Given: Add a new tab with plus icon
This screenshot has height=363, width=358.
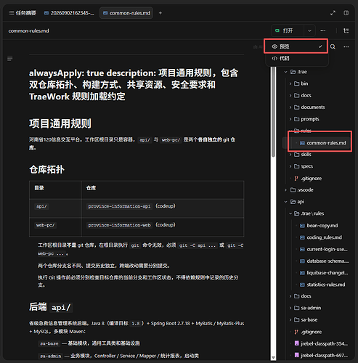Looking at the screenshot, I should [x=160, y=13].
